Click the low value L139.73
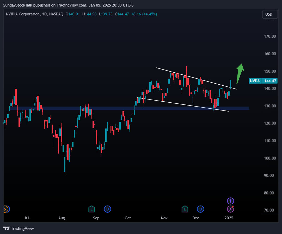Screen dimensions: 282x234 [x=106, y=14]
